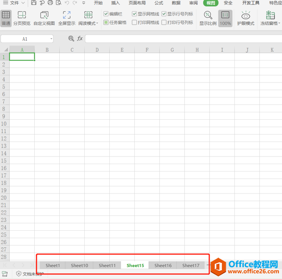Open the 文件 hamburger menu

click(6, 3)
